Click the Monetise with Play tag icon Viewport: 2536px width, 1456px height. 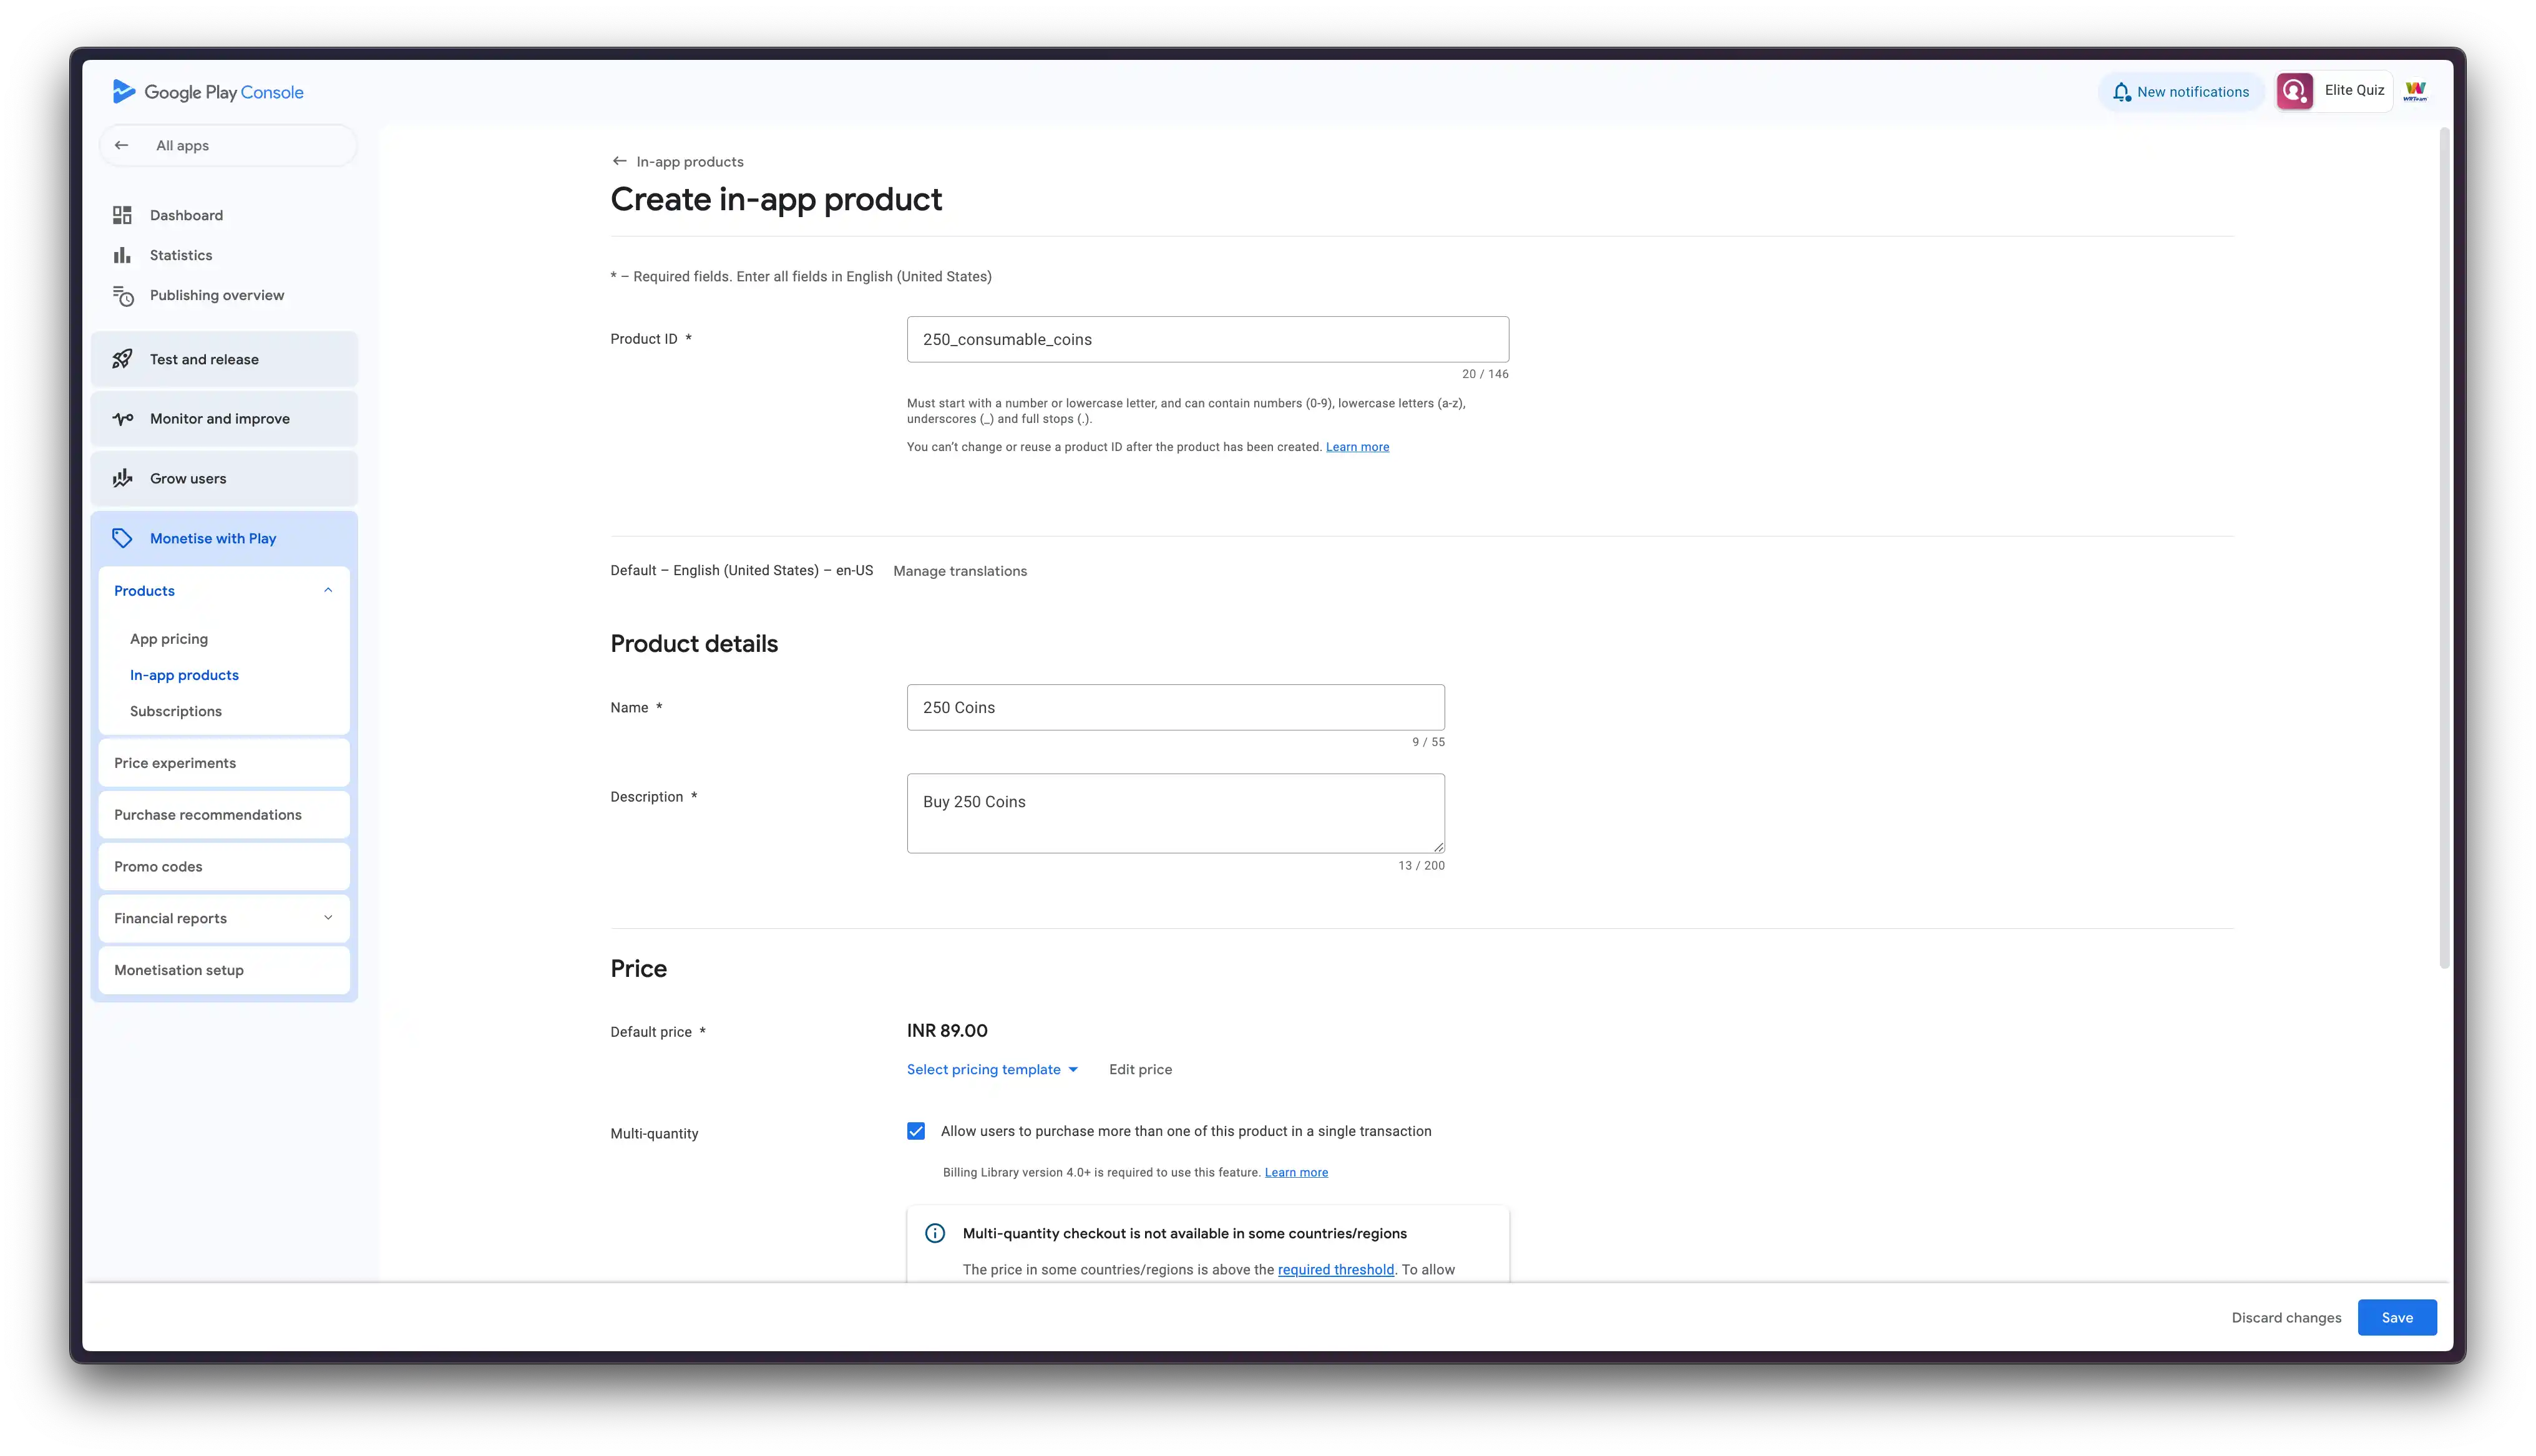coord(122,538)
